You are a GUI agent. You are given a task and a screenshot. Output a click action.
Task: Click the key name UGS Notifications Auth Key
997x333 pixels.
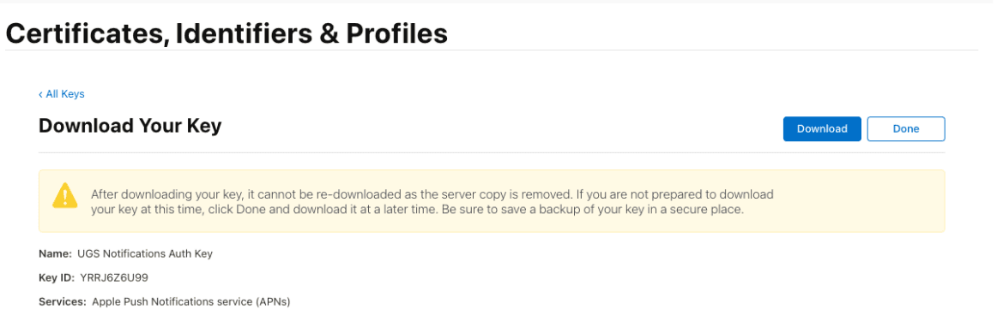coord(145,253)
